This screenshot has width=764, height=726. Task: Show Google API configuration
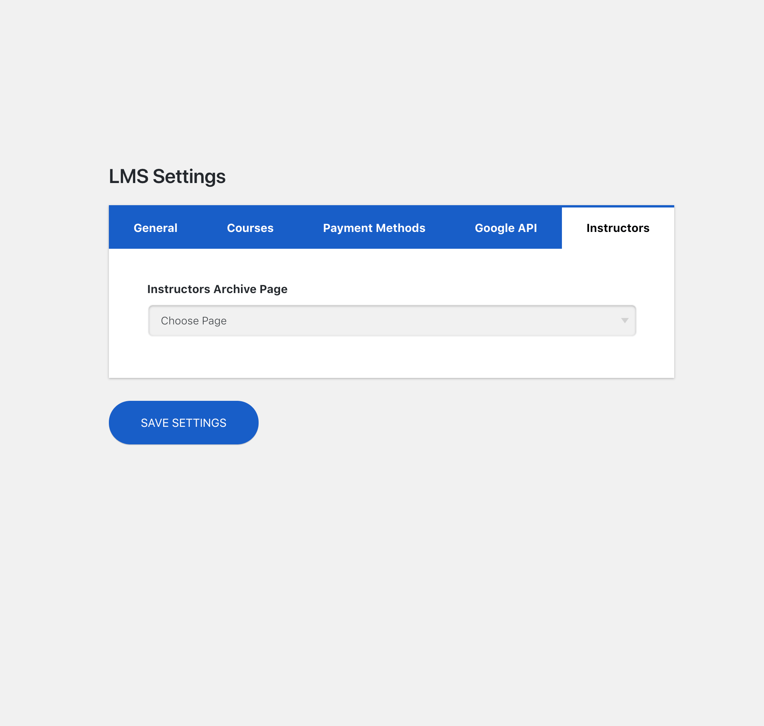(506, 228)
